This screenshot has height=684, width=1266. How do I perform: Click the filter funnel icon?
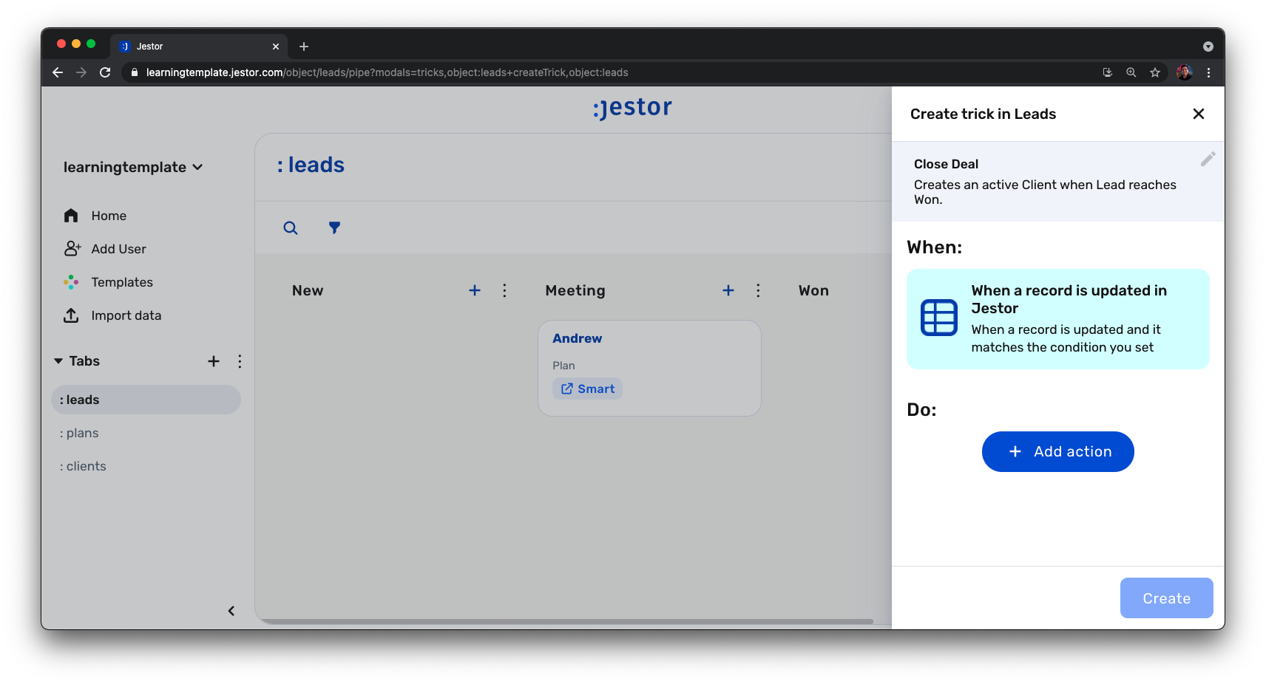pos(335,228)
